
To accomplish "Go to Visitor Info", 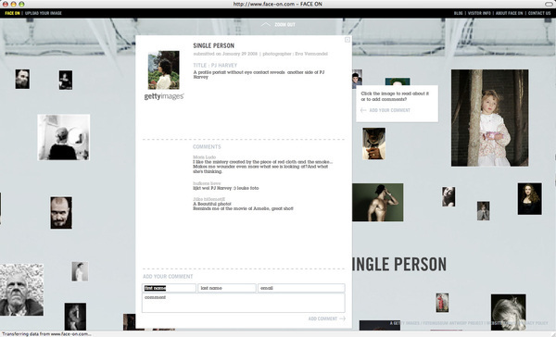I will pos(479,13).
